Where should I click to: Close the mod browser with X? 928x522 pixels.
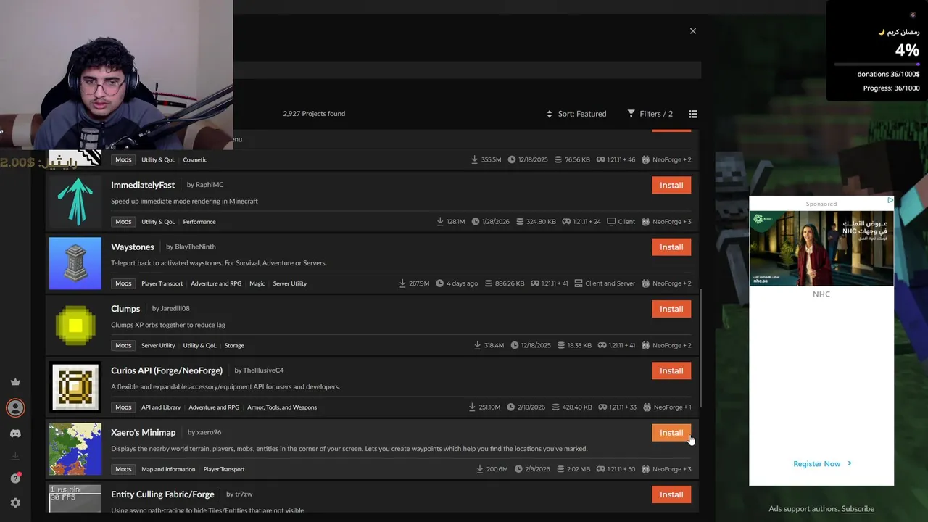tap(693, 31)
